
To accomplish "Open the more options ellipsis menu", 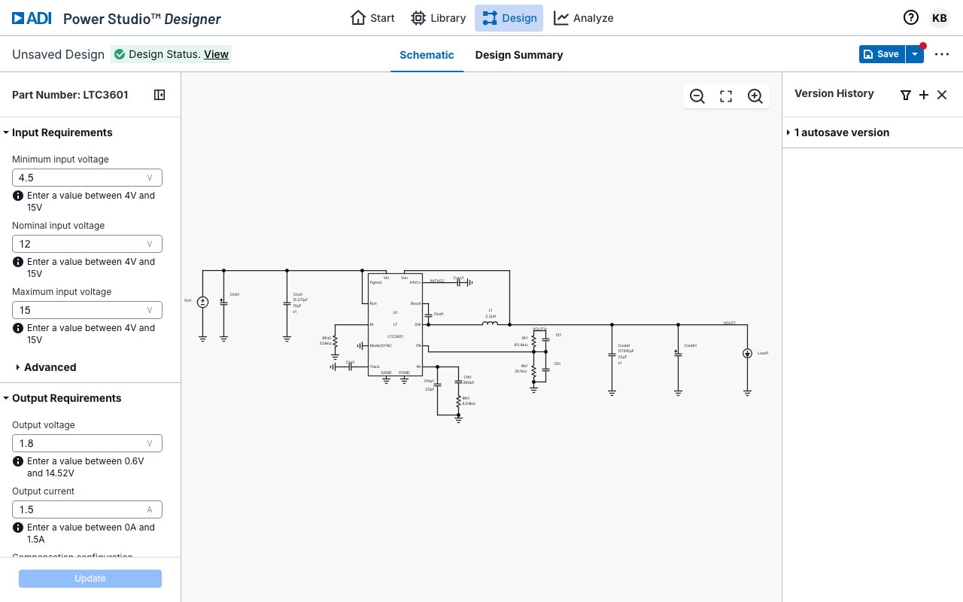I will (x=942, y=54).
